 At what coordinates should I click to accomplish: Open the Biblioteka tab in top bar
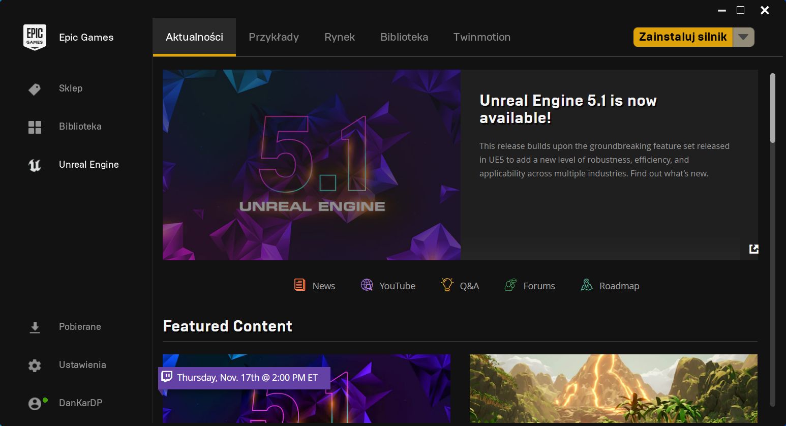point(404,37)
